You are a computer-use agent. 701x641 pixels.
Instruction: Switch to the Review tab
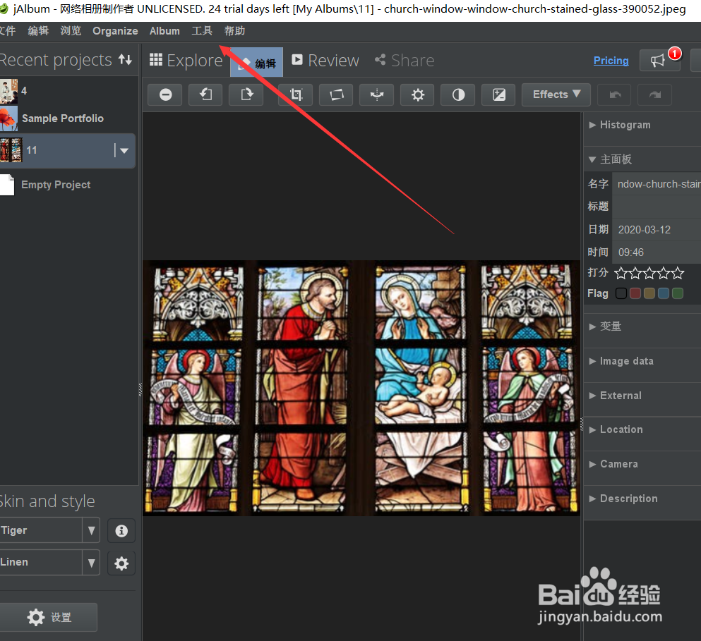[325, 61]
